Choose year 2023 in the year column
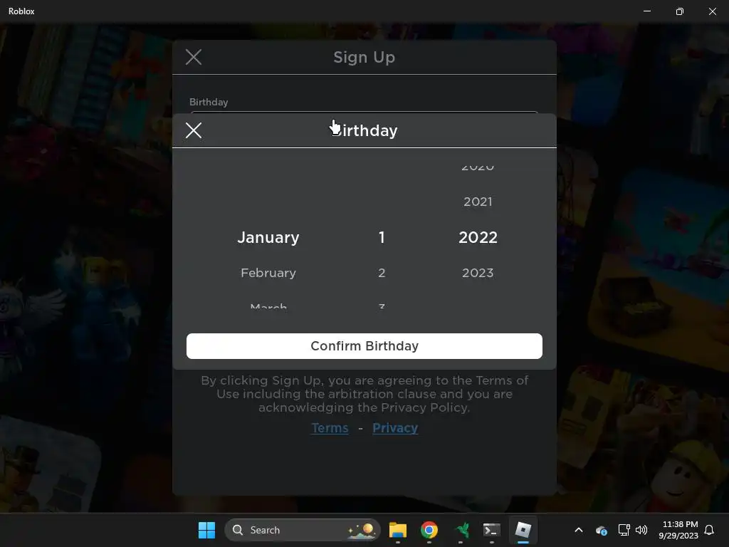729x547 pixels. click(x=478, y=273)
